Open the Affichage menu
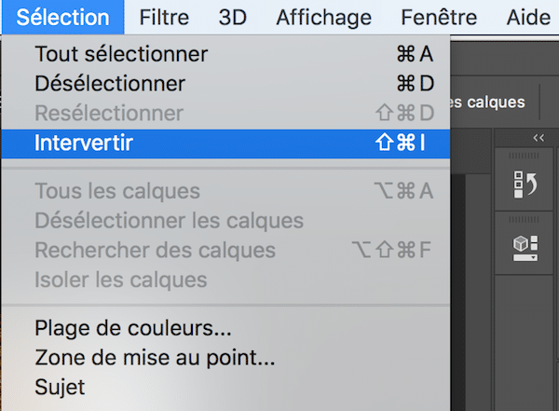Viewport: 559px width, 411px height. [323, 17]
